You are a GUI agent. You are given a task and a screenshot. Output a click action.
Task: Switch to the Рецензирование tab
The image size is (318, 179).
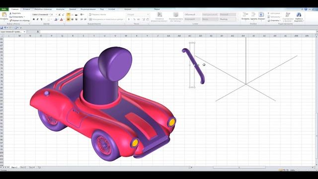pos(88,9)
